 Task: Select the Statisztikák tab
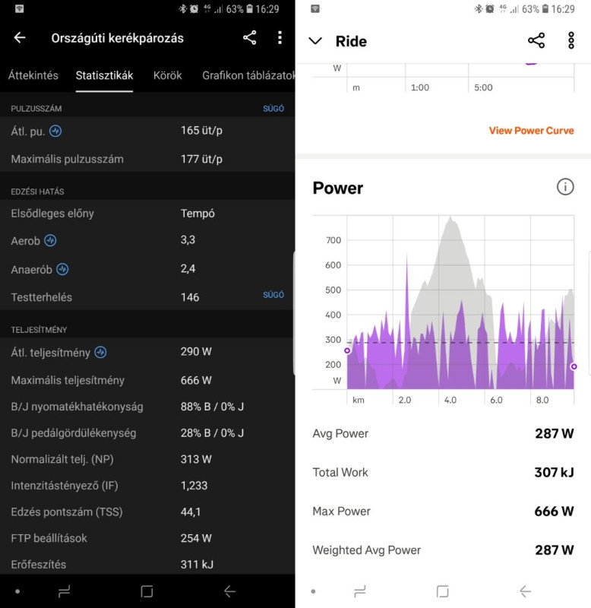tap(104, 75)
